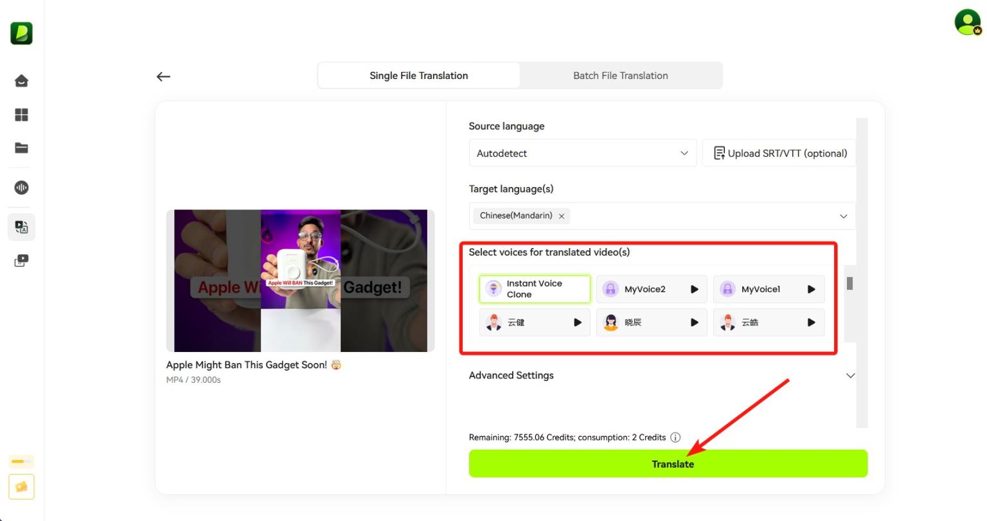This screenshot has width=987, height=521.
Task: Expand the Advanced Settings section
Action: click(x=850, y=376)
